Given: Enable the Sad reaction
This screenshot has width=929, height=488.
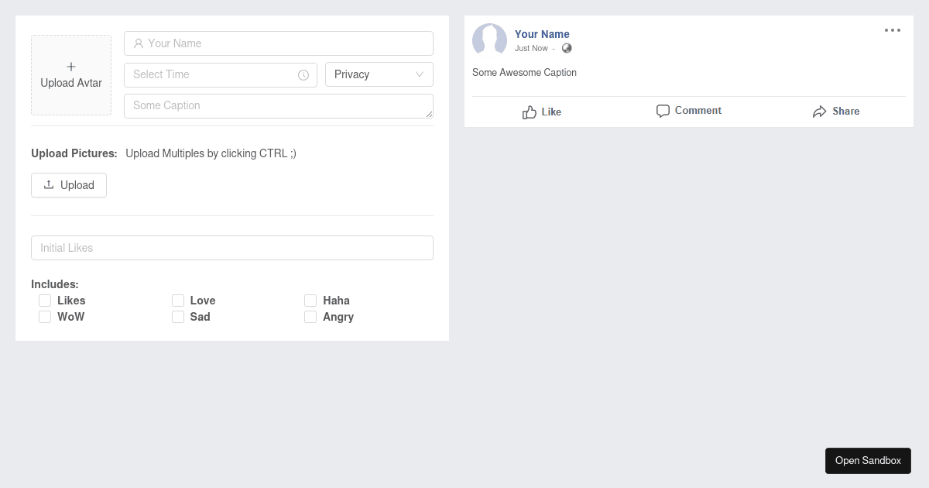Looking at the screenshot, I should click(x=178, y=316).
